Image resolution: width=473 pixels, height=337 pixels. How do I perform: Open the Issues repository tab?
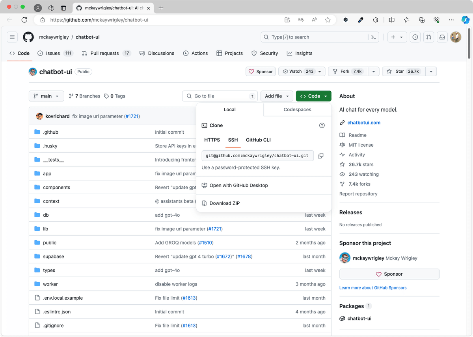coord(55,53)
